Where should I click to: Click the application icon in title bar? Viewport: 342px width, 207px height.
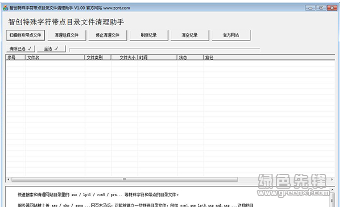[6, 8]
